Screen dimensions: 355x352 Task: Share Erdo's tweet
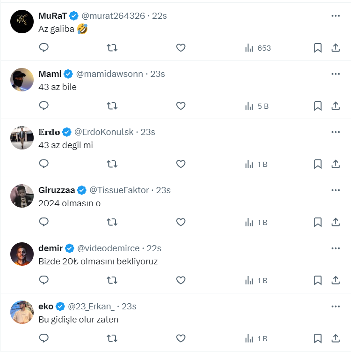335,164
